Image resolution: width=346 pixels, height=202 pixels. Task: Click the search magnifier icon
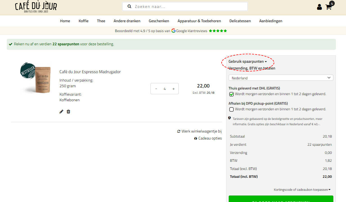pyautogui.click(x=129, y=6)
